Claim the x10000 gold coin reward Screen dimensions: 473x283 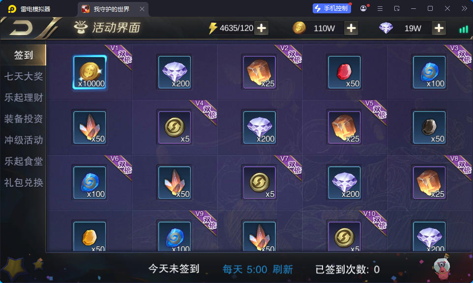pyautogui.click(x=89, y=72)
